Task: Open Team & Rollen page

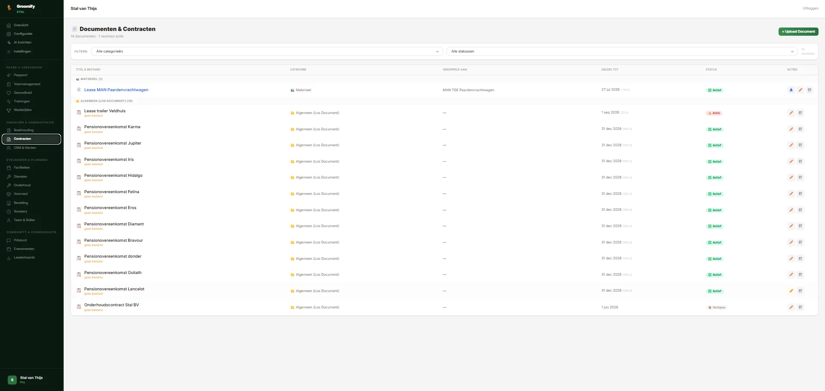Action: point(31,220)
